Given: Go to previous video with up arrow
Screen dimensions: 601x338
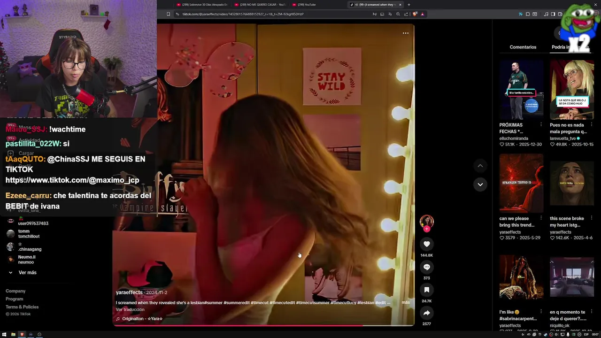Looking at the screenshot, I should 480,166.
